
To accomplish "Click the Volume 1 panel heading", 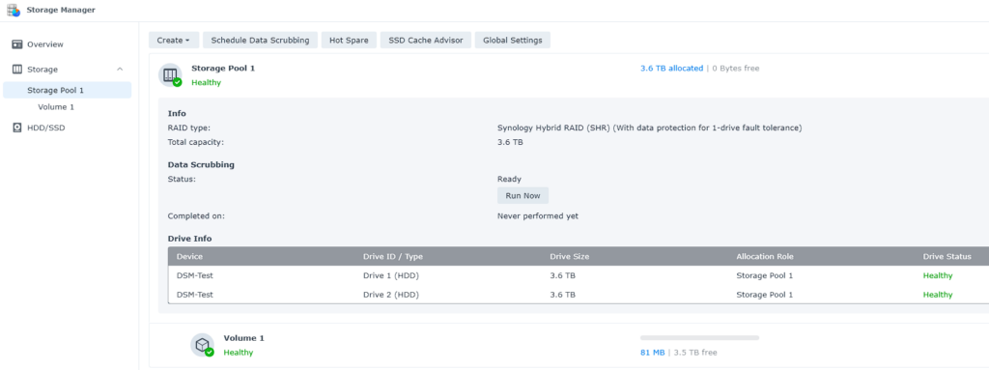I will click(244, 338).
